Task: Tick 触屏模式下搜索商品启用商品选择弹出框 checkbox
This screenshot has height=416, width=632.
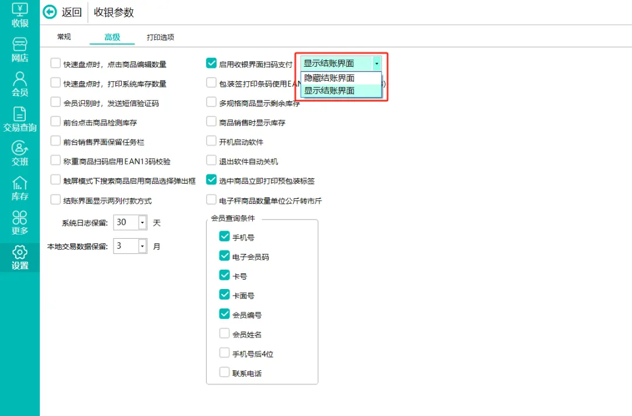Action: point(55,180)
